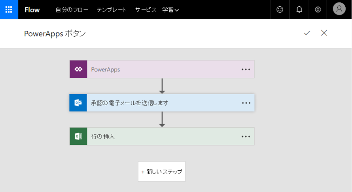Click the smiley feedback icon
Viewport: 352px width, 192px height.
coord(280,9)
